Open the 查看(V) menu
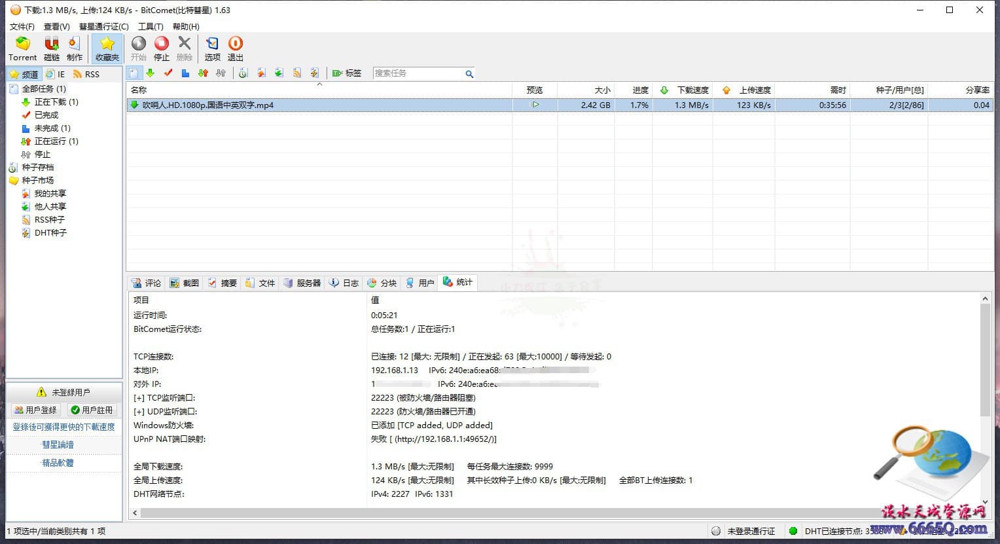 point(57,26)
